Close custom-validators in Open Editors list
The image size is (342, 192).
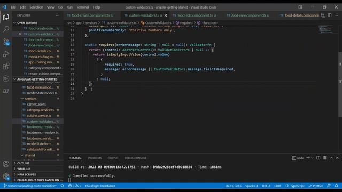tap(20, 34)
